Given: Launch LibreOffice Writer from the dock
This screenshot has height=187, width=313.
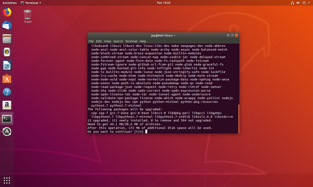Looking at the screenshot, I should click(7, 65).
